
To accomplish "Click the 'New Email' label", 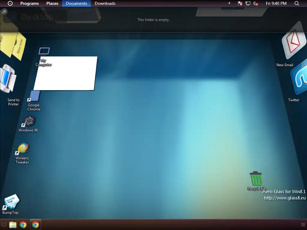I will [x=285, y=65].
